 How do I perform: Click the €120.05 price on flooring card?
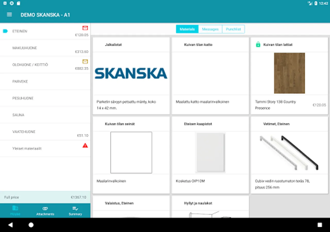319,105
